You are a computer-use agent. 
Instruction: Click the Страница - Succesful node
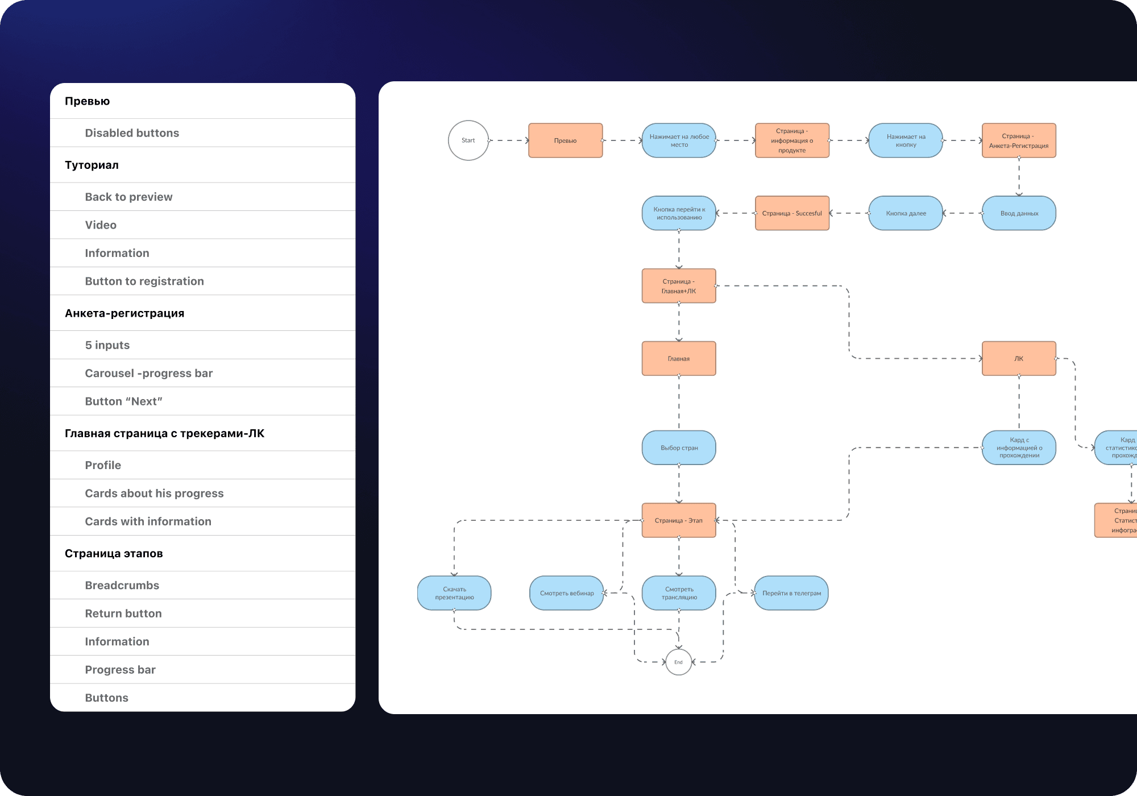(x=792, y=213)
